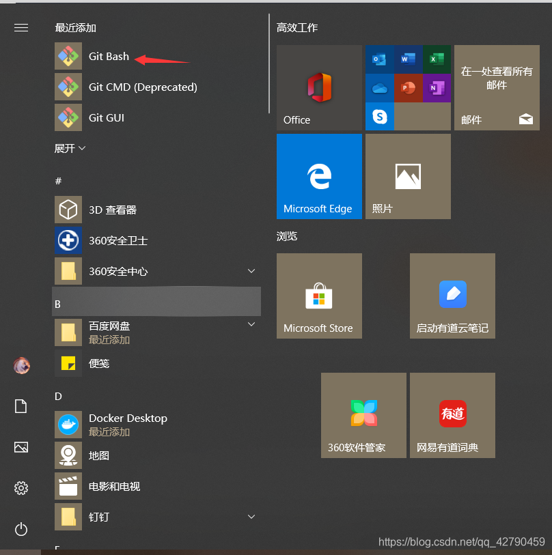Open the 照片 photos tile

pos(408,176)
